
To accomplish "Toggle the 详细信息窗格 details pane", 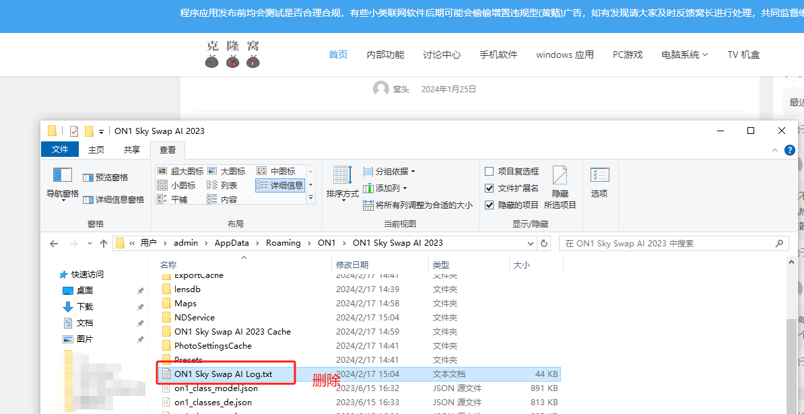I will [113, 199].
